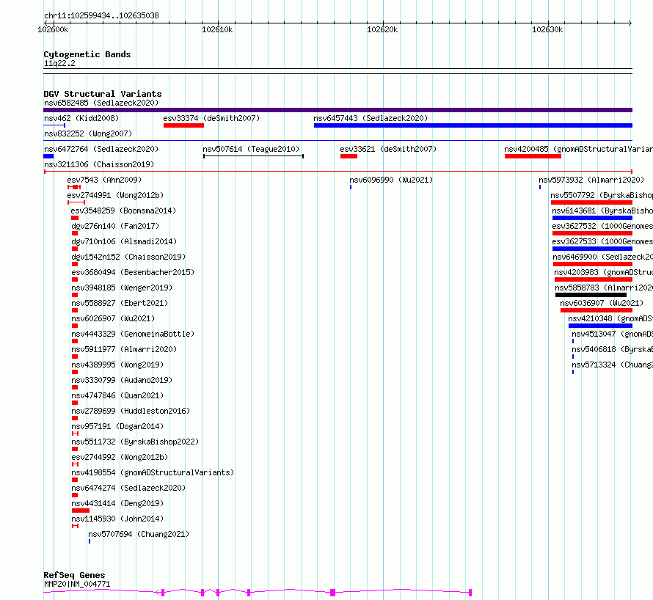Click nsv5406818 variant label
The height and width of the screenshot is (600, 653).
pos(612,349)
